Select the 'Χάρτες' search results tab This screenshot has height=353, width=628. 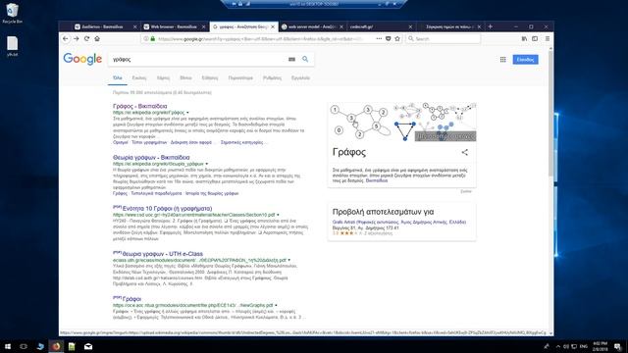pyautogui.click(x=163, y=77)
